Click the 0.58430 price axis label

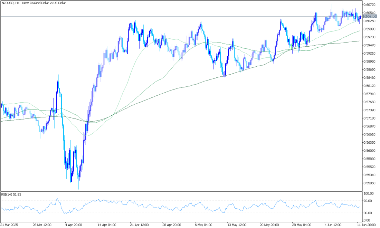370,78
